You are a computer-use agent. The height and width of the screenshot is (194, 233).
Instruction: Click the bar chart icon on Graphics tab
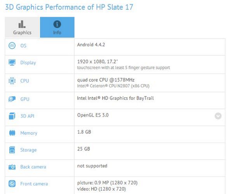tap(22, 24)
